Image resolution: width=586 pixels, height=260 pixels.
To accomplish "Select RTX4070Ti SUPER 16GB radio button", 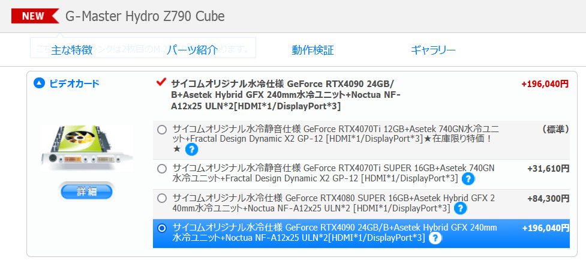I will tap(162, 169).
